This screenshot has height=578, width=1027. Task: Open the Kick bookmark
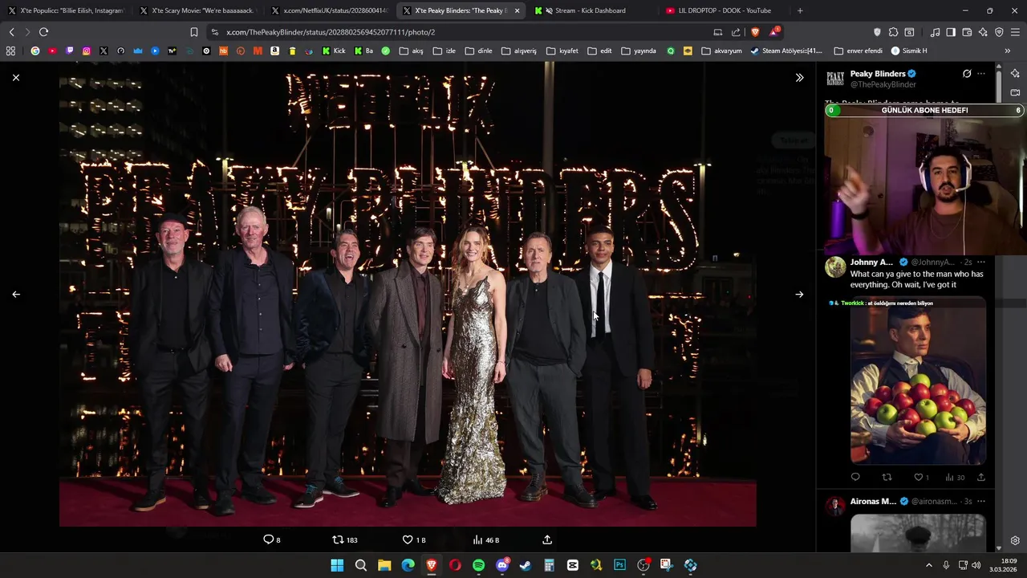coord(334,51)
